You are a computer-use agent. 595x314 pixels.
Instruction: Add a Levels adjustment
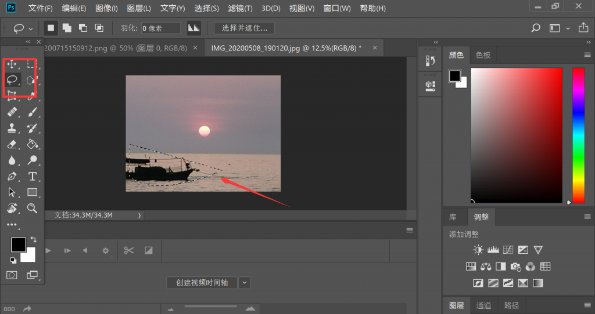click(493, 250)
